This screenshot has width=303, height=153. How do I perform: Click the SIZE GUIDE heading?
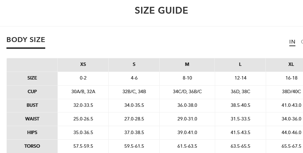pyautogui.click(x=161, y=10)
